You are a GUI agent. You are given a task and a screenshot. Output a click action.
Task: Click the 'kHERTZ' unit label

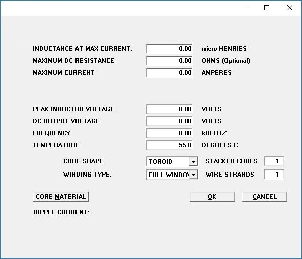[214, 133]
